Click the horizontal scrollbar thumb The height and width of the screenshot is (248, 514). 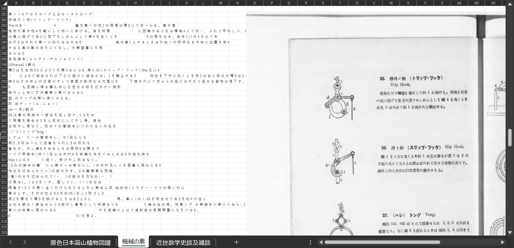tap(382, 242)
